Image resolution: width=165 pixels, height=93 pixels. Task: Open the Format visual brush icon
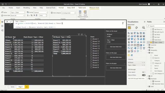[x=136, y=28]
